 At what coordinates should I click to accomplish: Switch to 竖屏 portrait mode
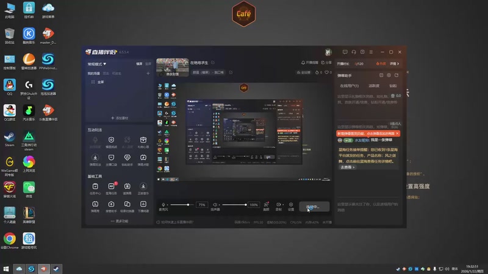(148, 64)
